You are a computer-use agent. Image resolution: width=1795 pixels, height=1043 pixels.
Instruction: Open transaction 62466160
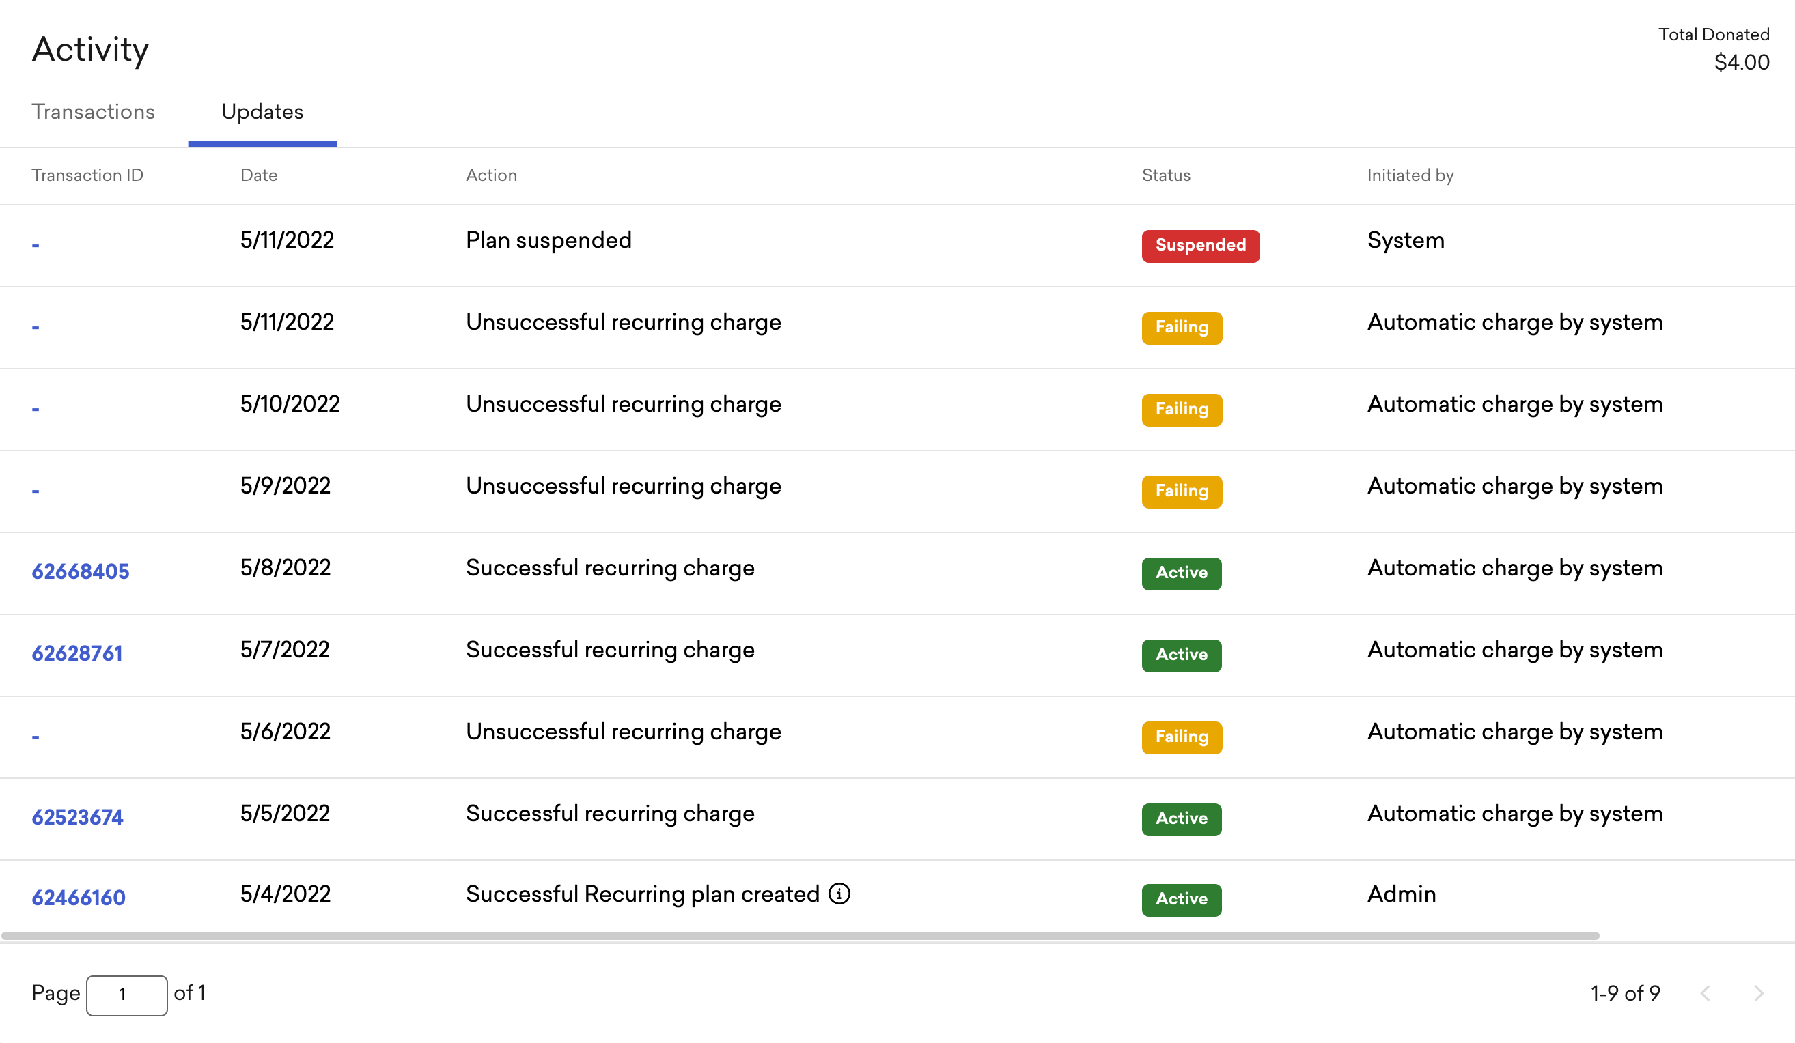(x=79, y=897)
